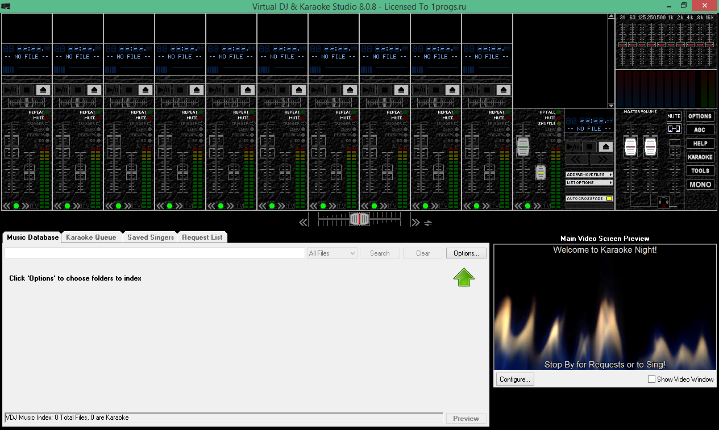Click the 31 Hz equalizer band slider
Image resolution: width=719 pixels, height=430 pixels.
click(622, 44)
